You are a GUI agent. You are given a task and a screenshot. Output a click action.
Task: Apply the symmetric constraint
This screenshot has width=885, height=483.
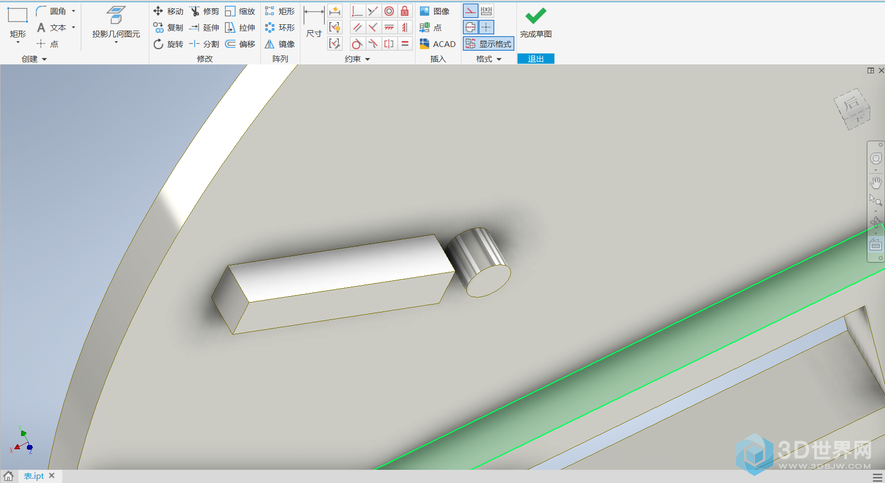click(x=389, y=44)
